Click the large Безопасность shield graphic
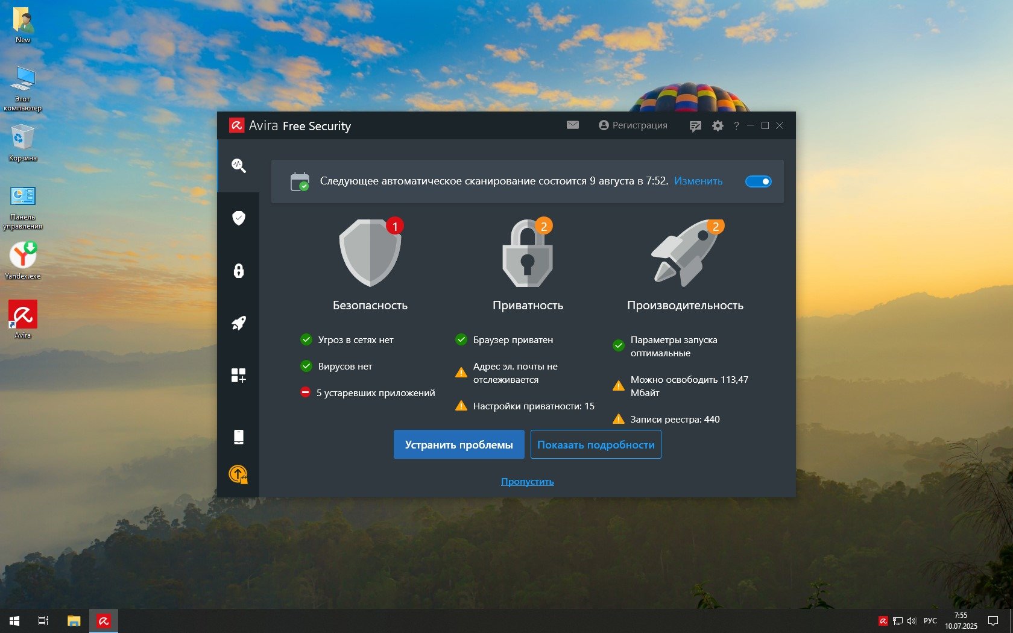Screen dimensions: 1013x633 click(x=370, y=253)
